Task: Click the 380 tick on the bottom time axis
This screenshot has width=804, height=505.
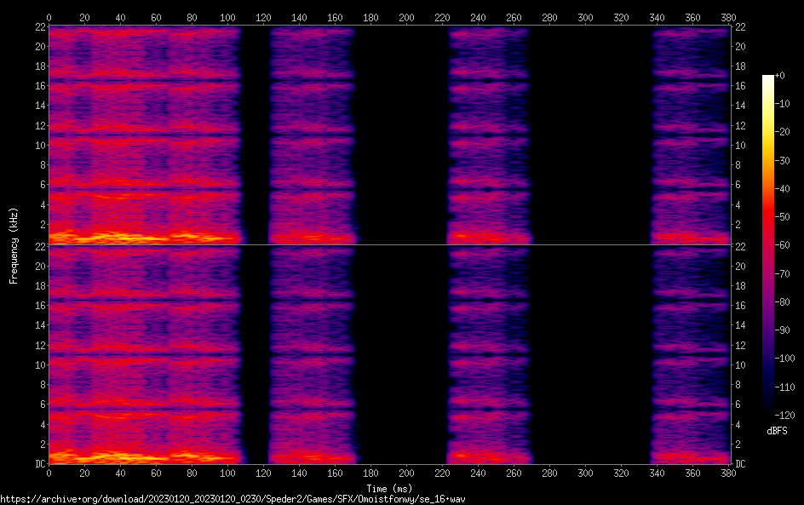Action: point(729,473)
